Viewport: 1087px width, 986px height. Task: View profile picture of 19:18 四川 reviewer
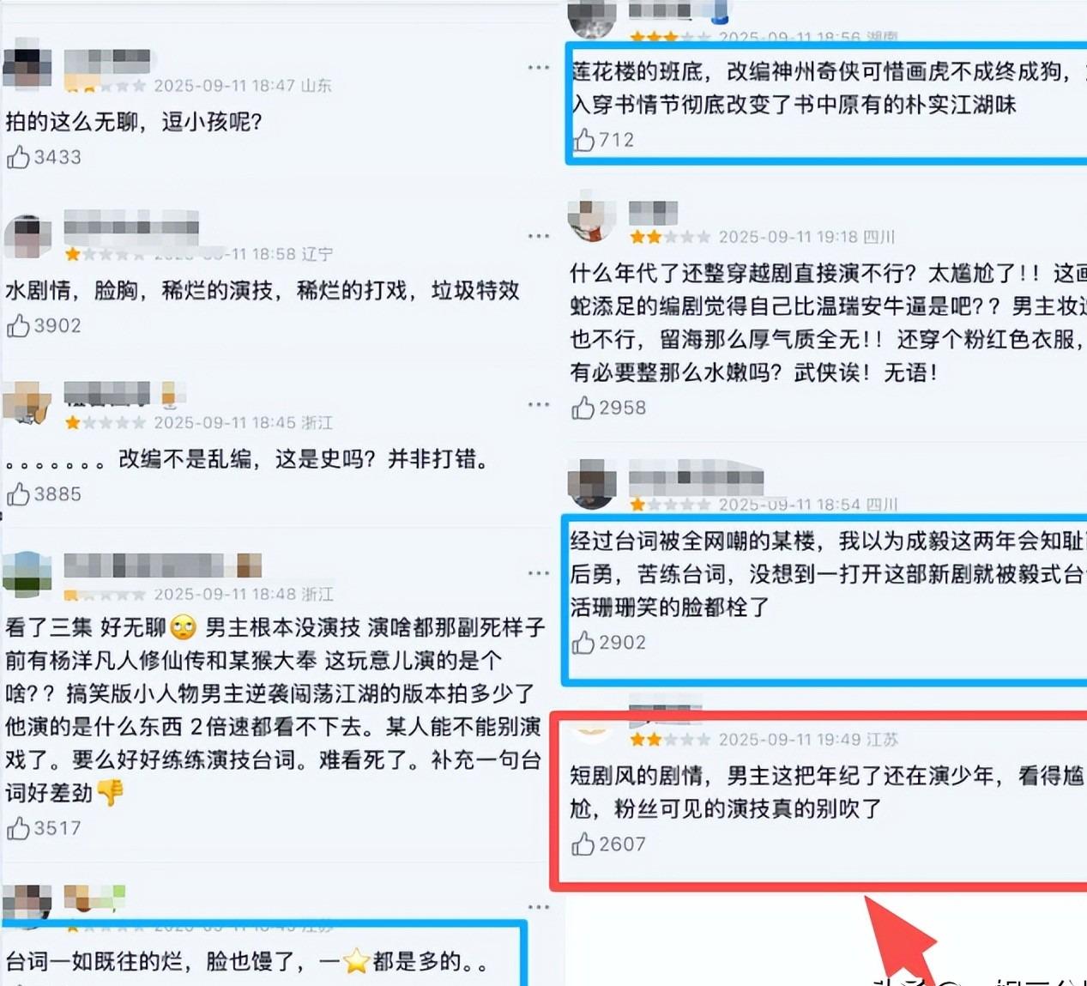pyautogui.click(x=592, y=219)
